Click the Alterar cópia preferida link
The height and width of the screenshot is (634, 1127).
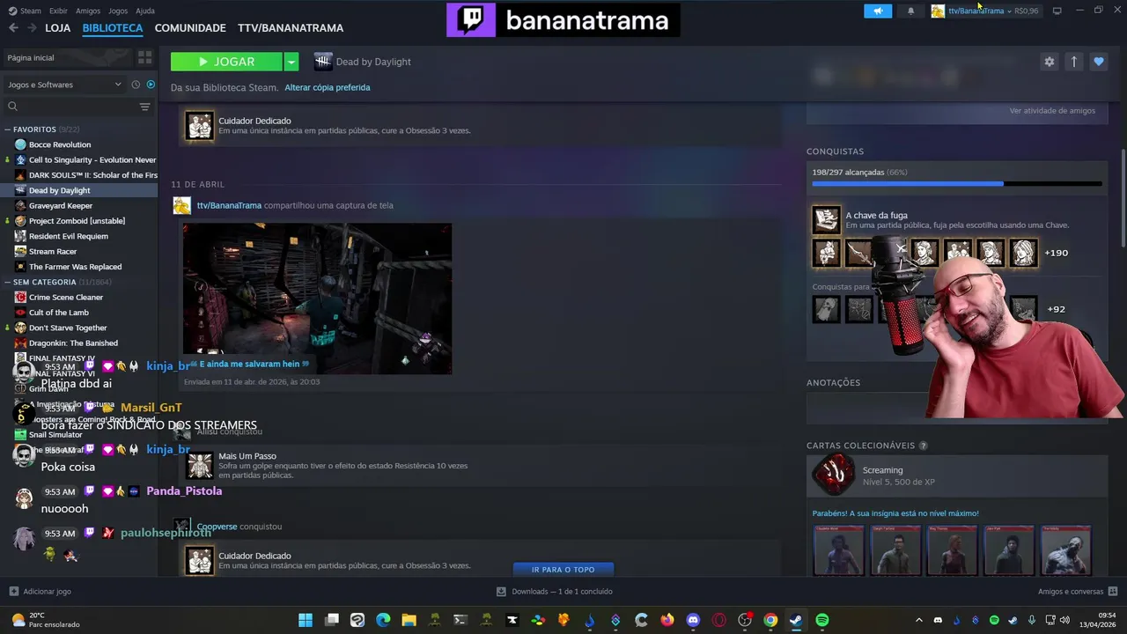click(x=328, y=87)
